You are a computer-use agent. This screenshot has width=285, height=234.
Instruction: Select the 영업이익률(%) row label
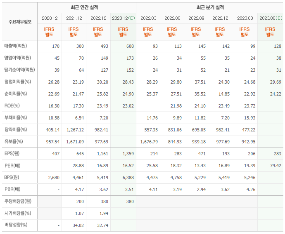(18, 82)
